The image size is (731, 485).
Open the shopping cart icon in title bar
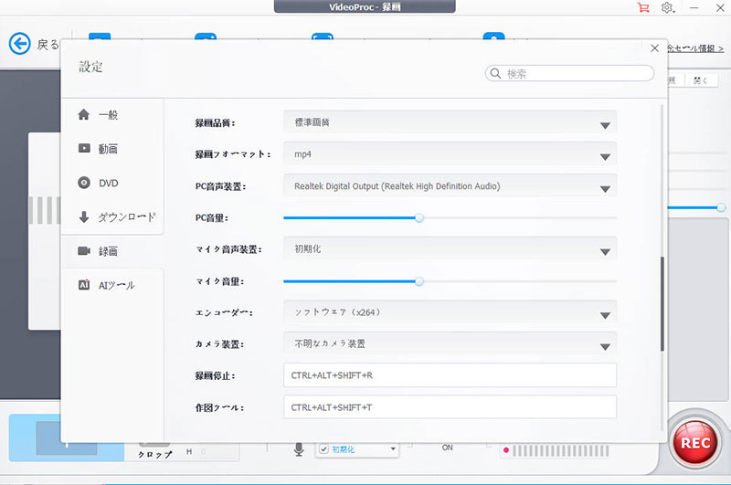(x=643, y=7)
